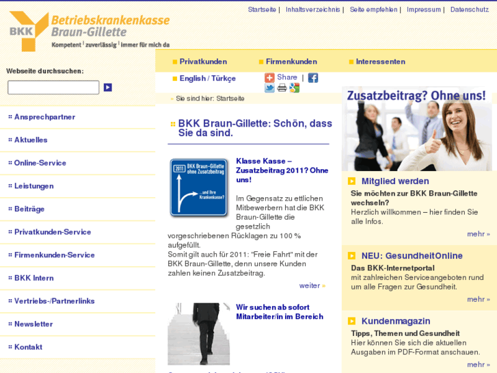497x373 pixels.
Task: Open Newsletter in the sidebar
Action: click(x=33, y=324)
